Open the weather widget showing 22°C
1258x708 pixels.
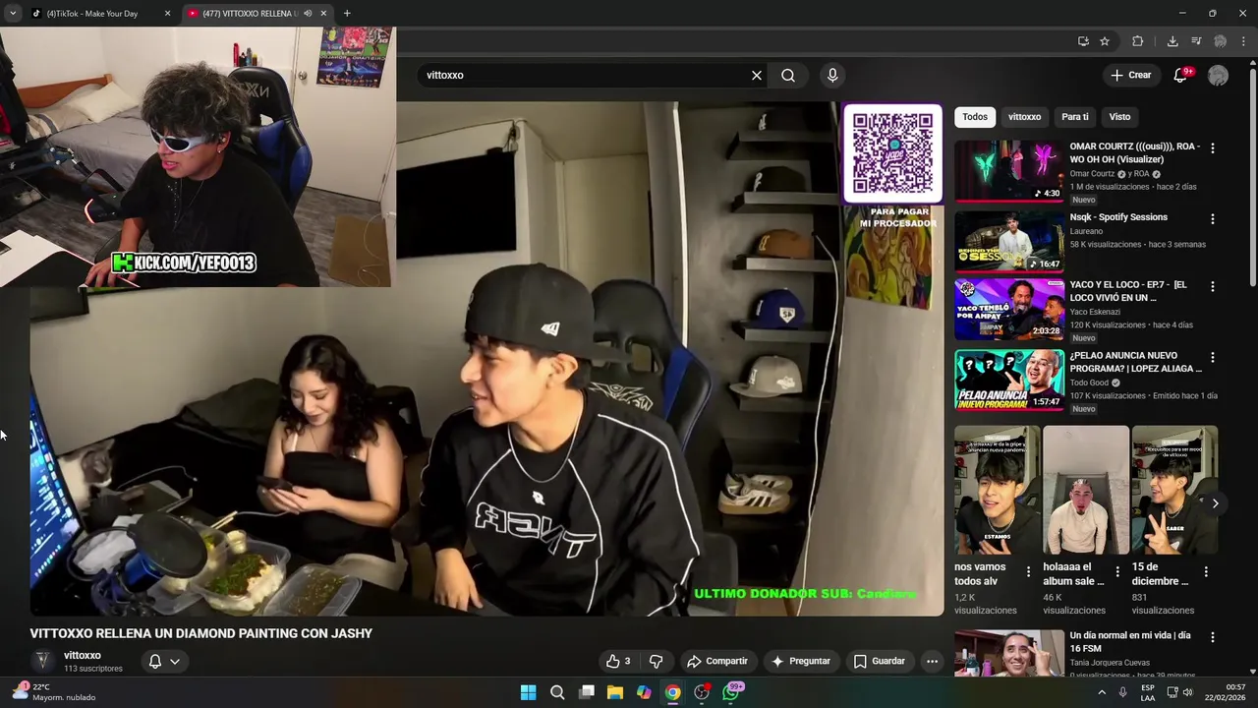[x=54, y=692]
